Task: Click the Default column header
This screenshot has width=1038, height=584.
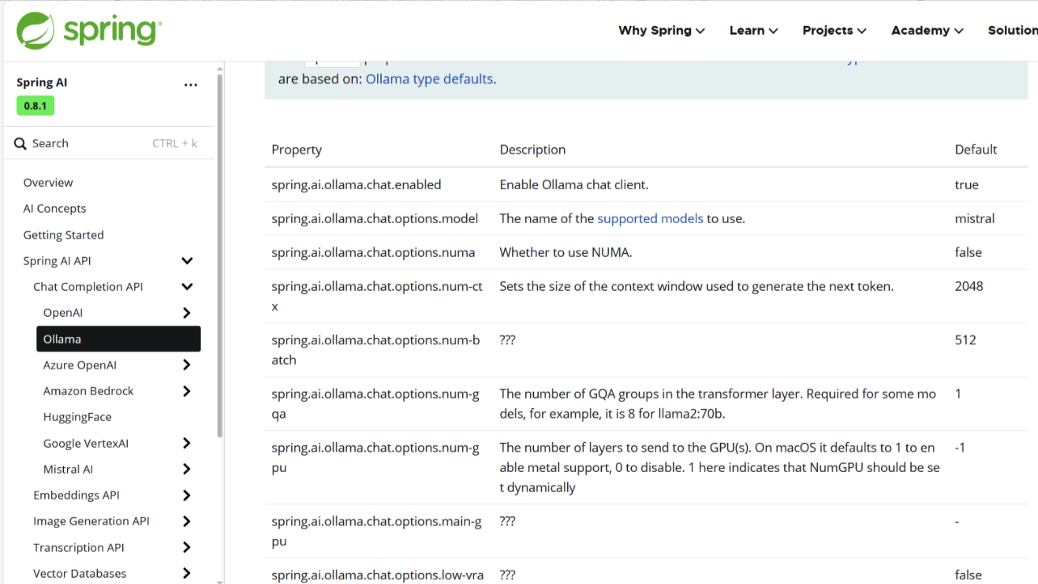Action: (x=976, y=150)
